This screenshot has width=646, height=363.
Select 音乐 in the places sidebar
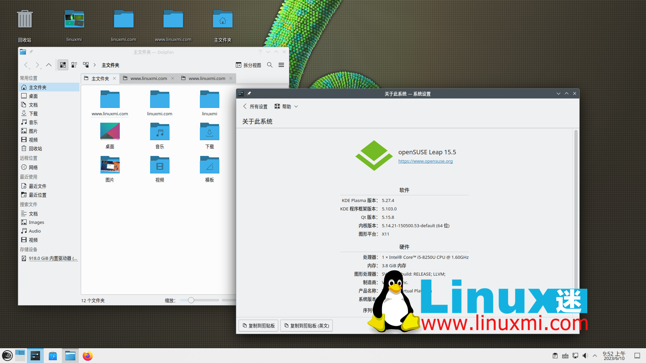click(49, 122)
